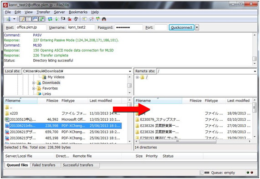Refresh the file and folder lists
The image size is (260, 179).
pos(50,19)
